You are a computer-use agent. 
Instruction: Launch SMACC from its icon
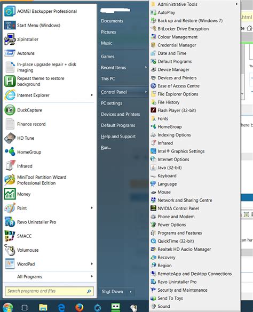tap(10, 236)
